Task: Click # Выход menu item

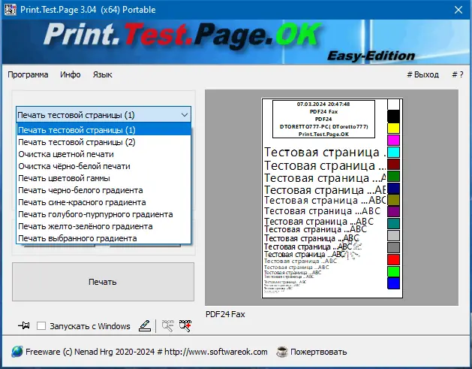Action: click(x=422, y=74)
